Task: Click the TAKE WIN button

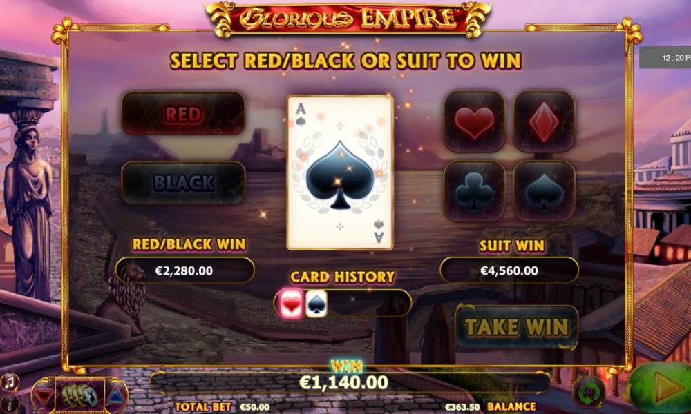Action: [x=516, y=327]
